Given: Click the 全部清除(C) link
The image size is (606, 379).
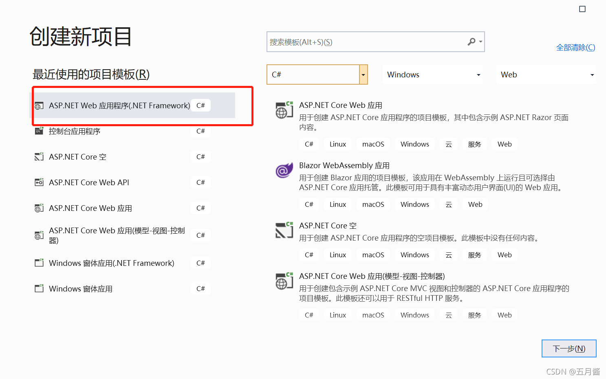Looking at the screenshot, I should [x=575, y=48].
